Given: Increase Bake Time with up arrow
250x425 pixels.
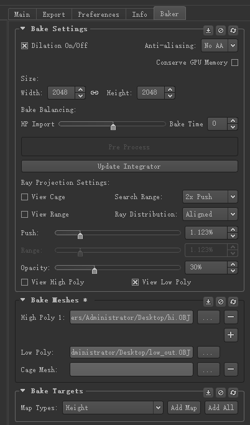Looking at the screenshot, I should pos(233,121).
